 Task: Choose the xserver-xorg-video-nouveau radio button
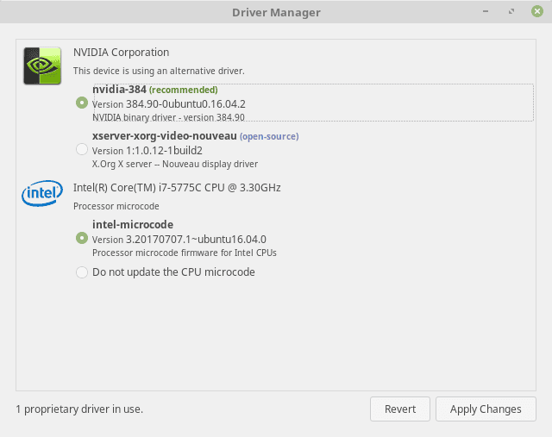point(82,150)
